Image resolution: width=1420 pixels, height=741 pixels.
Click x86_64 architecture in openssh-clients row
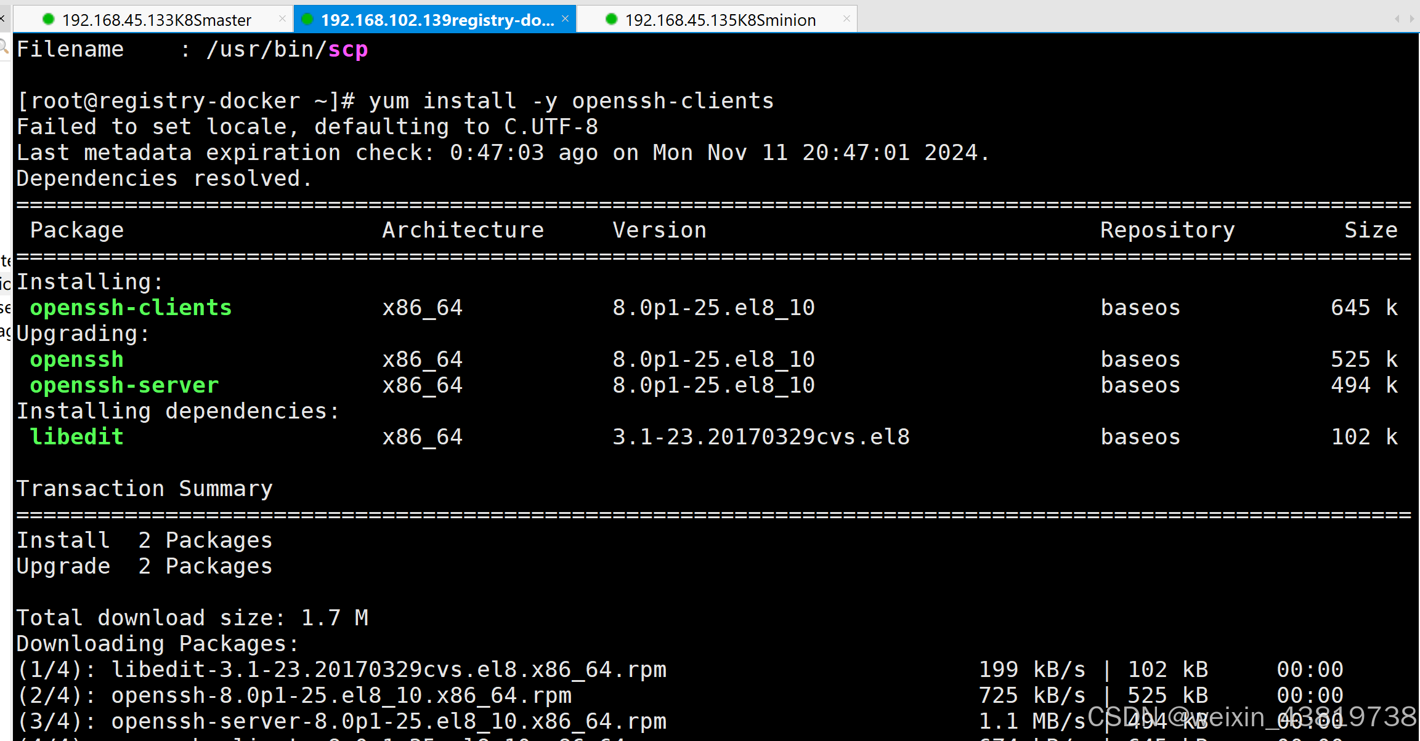pos(422,308)
